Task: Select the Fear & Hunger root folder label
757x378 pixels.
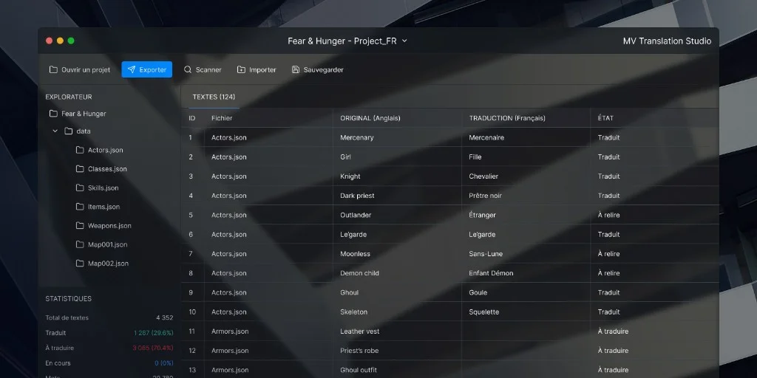Action: point(84,114)
